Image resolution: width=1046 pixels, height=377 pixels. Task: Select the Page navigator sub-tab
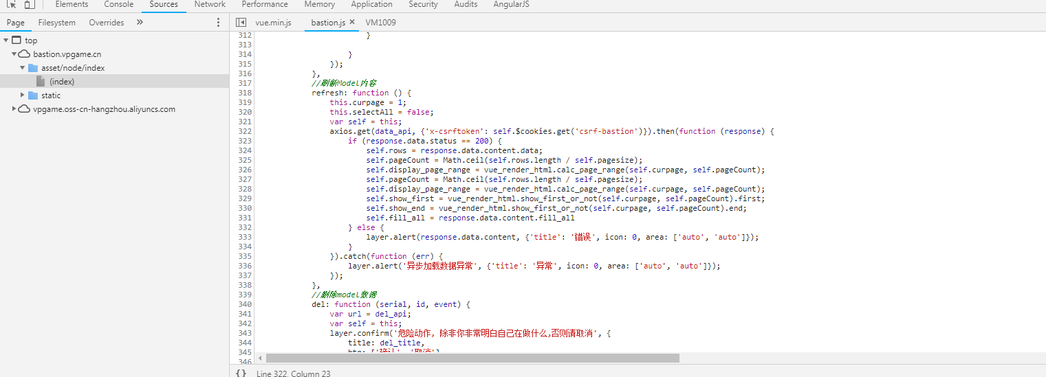pyautogui.click(x=15, y=23)
